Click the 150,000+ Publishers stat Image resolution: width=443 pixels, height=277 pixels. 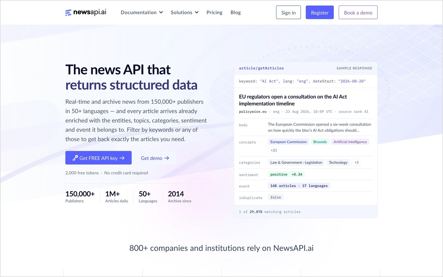click(x=80, y=197)
